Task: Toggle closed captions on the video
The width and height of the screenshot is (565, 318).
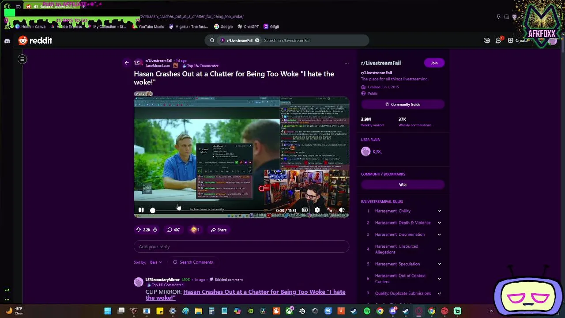Action: [x=305, y=210]
